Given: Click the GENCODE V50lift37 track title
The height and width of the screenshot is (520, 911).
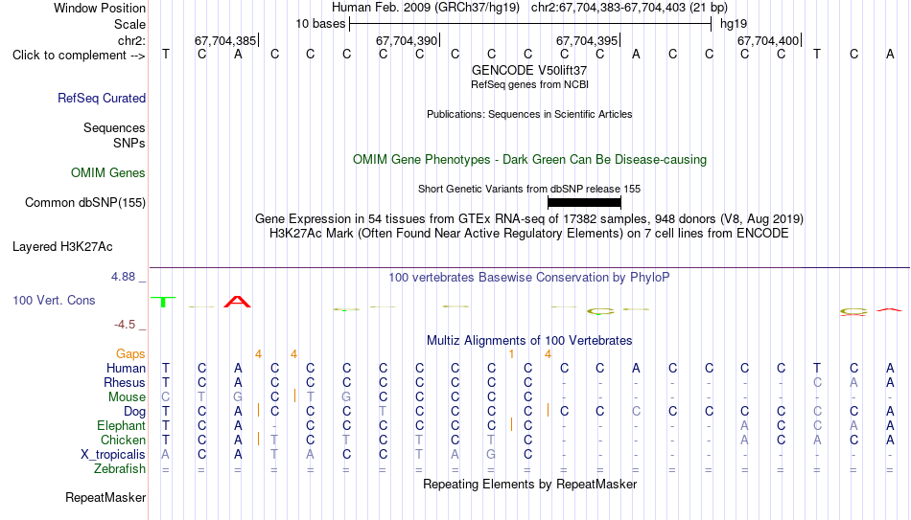Looking at the screenshot, I should (x=529, y=70).
